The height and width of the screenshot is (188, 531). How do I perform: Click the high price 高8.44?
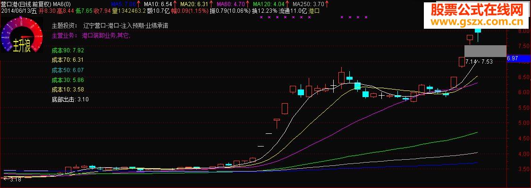65,11
